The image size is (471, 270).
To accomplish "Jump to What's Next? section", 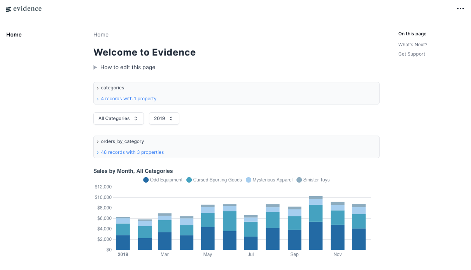I will pyautogui.click(x=413, y=45).
